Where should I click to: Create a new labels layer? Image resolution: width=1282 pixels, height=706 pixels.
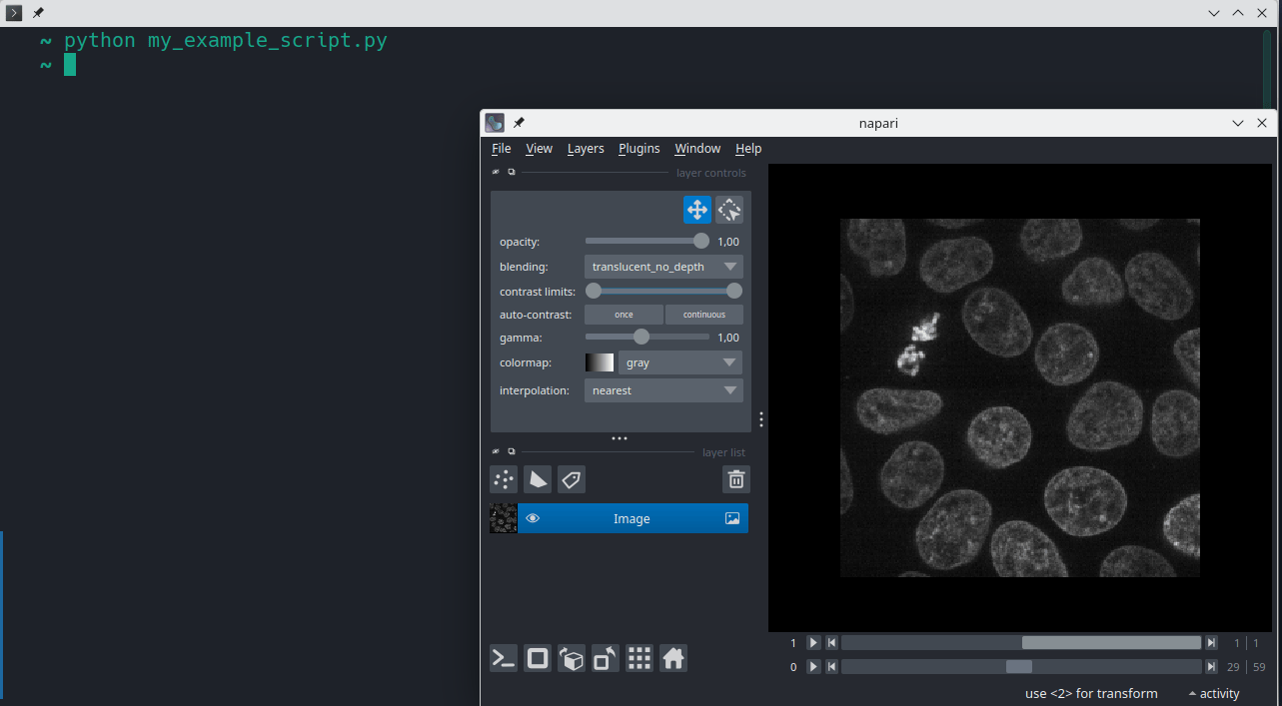point(571,479)
